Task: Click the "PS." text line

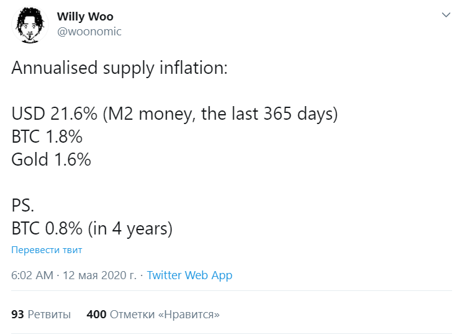Action: click(x=23, y=205)
